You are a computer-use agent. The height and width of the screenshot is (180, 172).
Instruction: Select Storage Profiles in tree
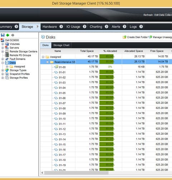pos(19,78)
